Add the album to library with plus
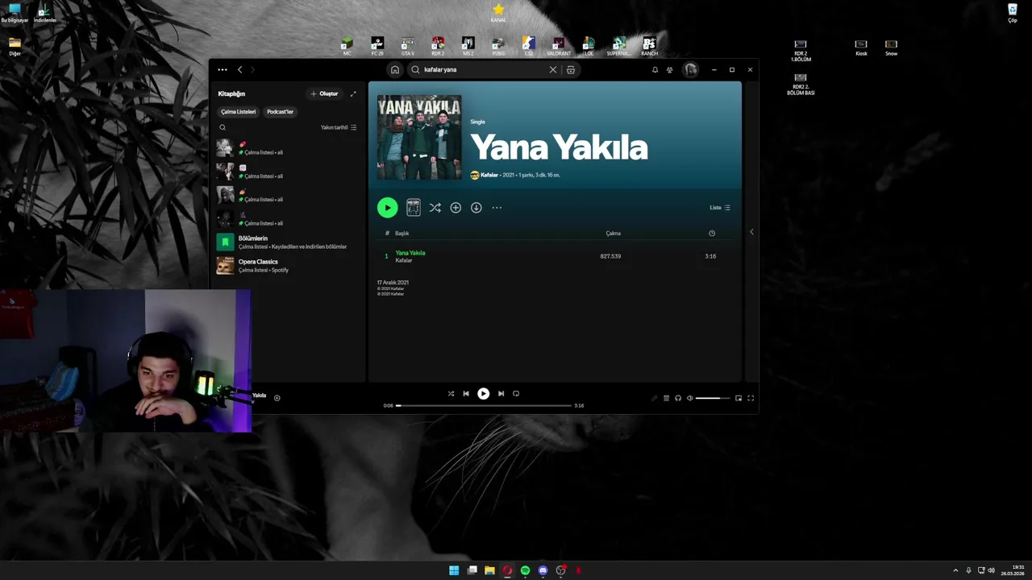This screenshot has width=1032, height=580. pyautogui.click(x=456, y=208)
